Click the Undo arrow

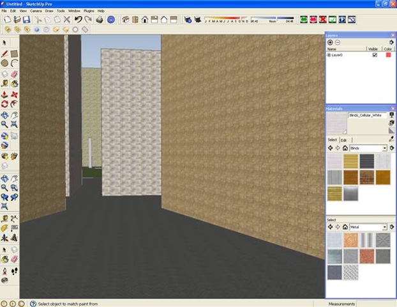79,20
